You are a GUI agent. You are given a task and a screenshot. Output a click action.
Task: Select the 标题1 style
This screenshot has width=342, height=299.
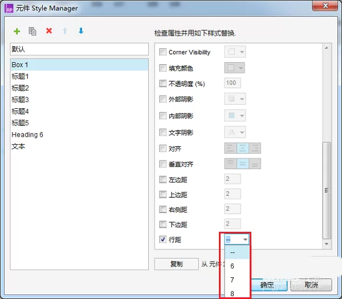[79, 76]
